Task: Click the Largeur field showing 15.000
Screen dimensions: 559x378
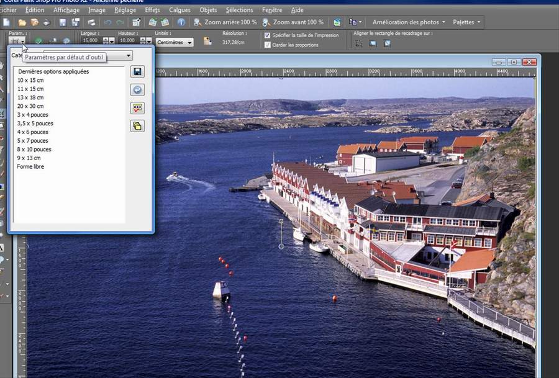Action: (x=91, y=40)
